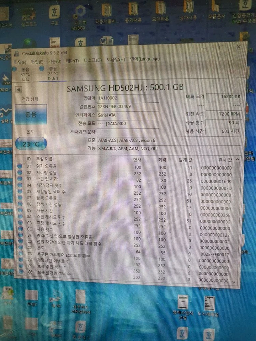The width and height of the screenshot is (256, 341).
Task: Click the firmware field showing 1AJ10002
Action: (x=128, y=98)
